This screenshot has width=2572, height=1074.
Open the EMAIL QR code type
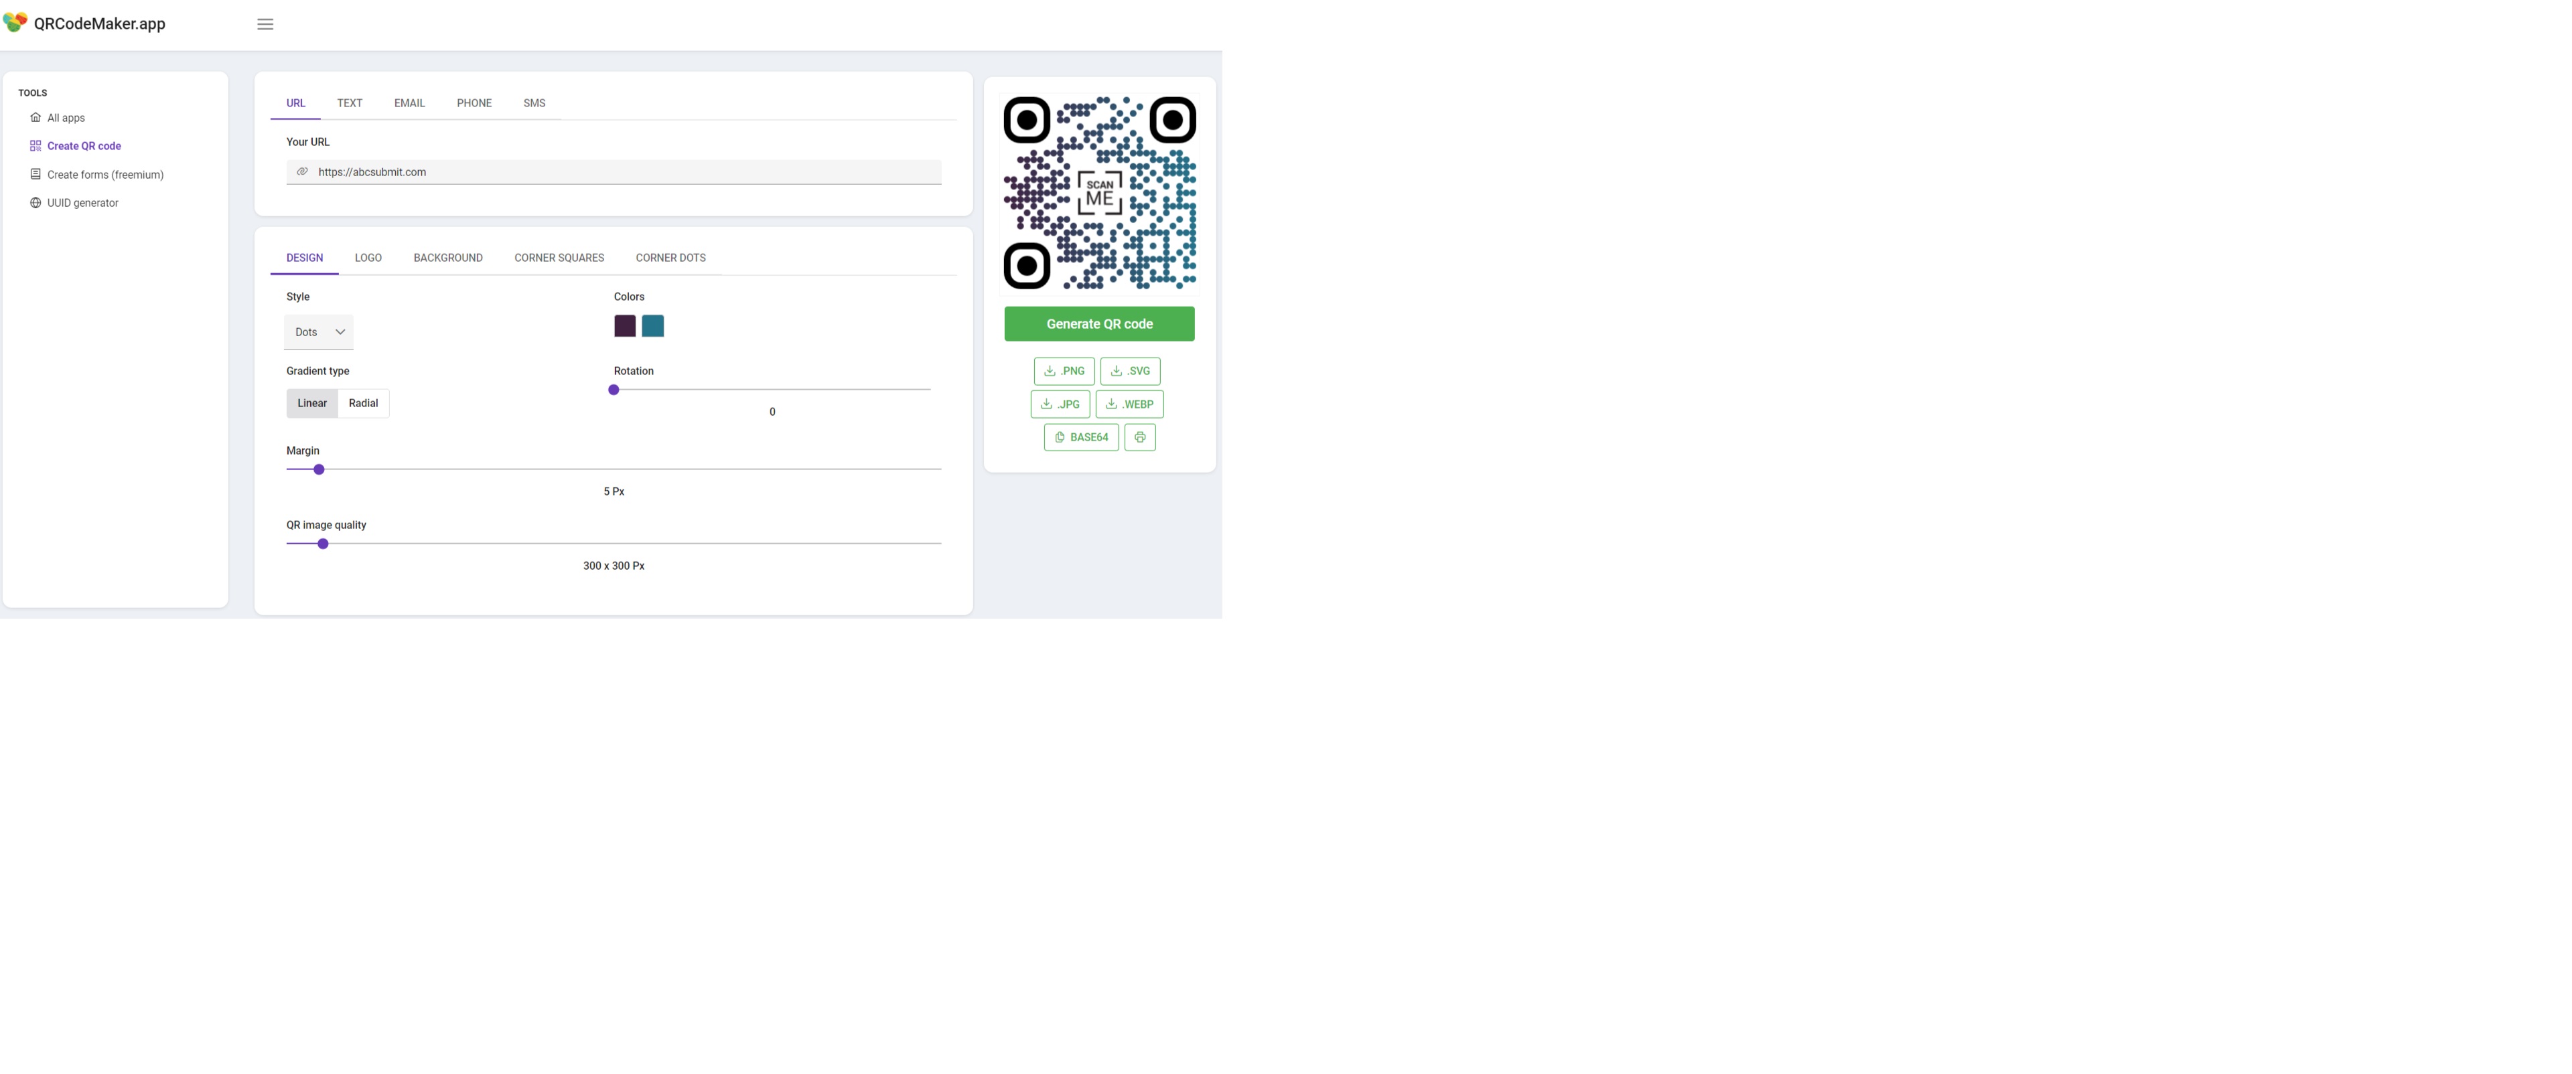pos(409,103)
